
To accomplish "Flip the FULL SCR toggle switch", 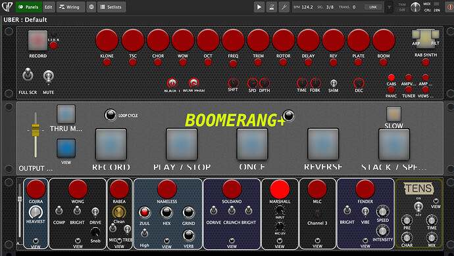I will tap(28, 75).
